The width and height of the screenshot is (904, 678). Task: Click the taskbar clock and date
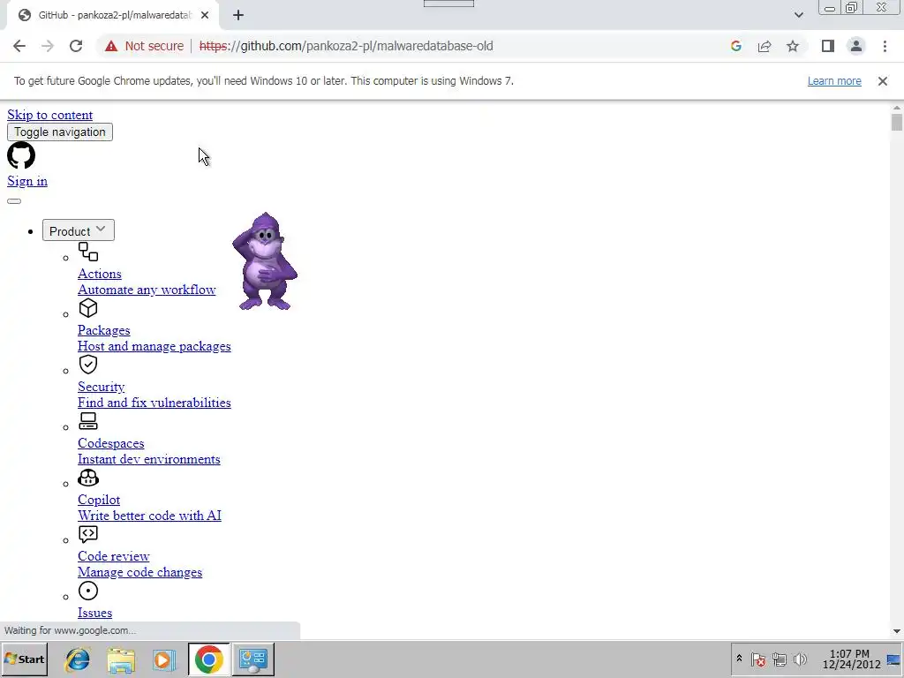852,659
